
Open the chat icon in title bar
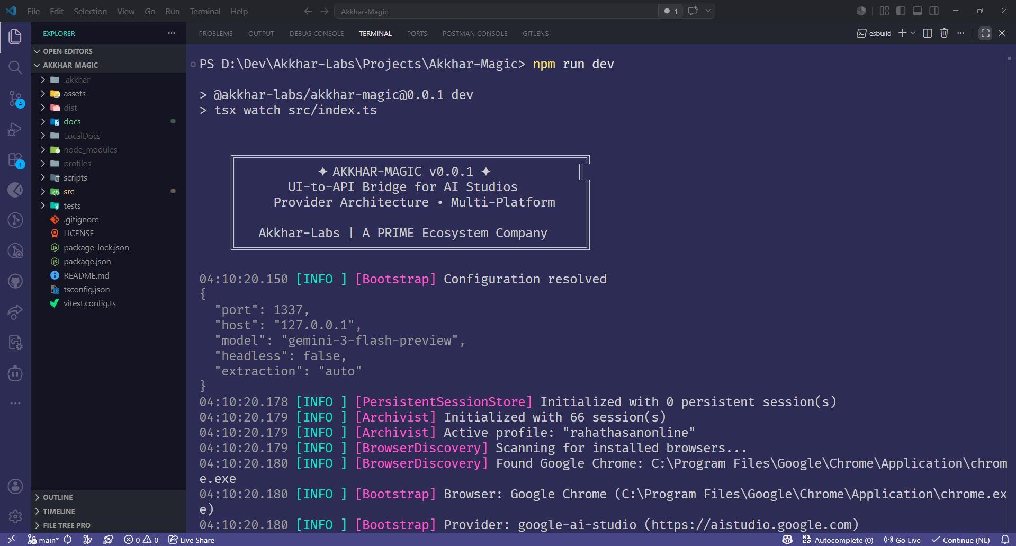pyautogui.click(x=693, y=11)
